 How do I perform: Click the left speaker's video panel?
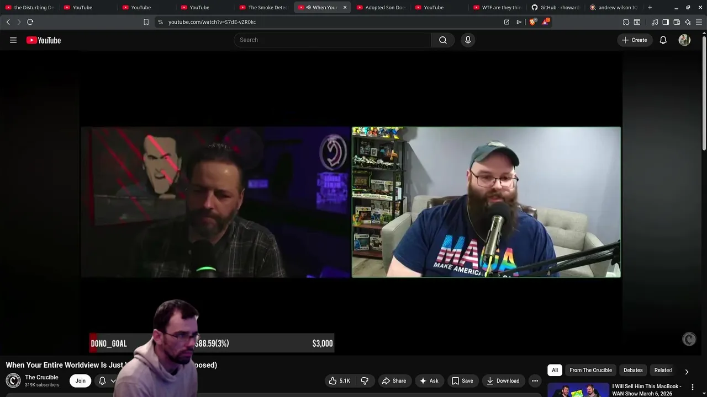pos(216,202)
